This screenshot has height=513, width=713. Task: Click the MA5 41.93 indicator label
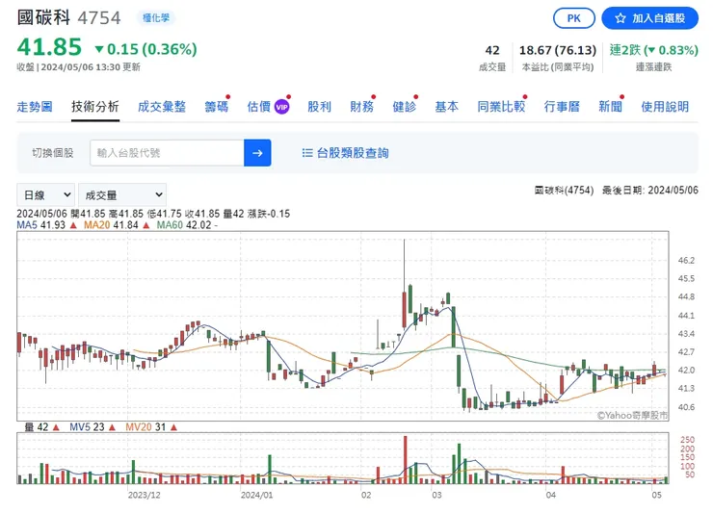coord(46,225)
